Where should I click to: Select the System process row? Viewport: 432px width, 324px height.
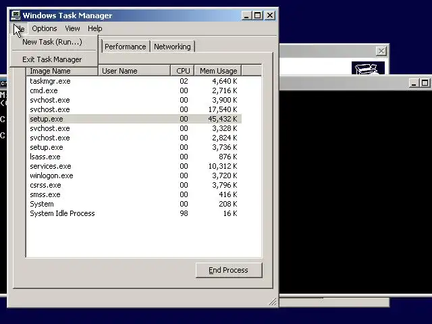point(135,204)
